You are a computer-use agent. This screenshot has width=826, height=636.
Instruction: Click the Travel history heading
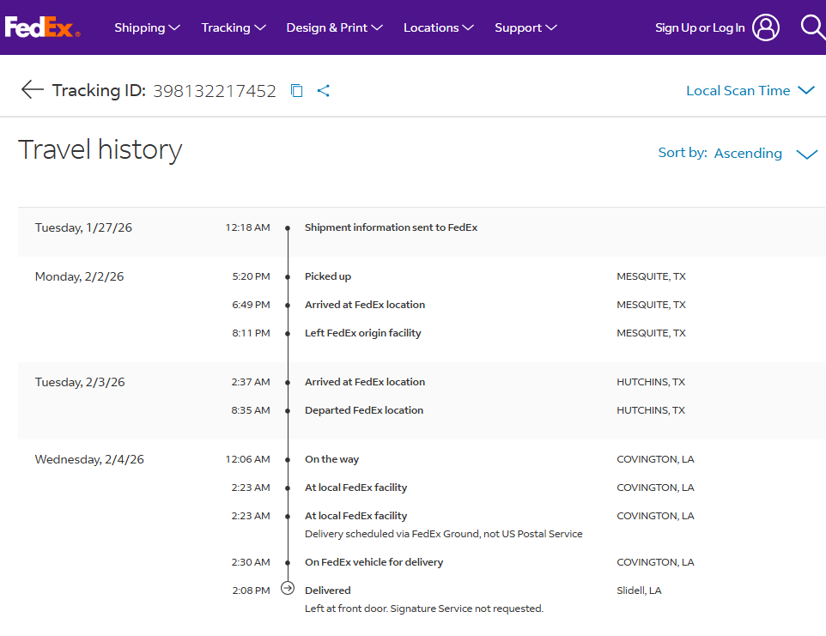pos(100,149)
